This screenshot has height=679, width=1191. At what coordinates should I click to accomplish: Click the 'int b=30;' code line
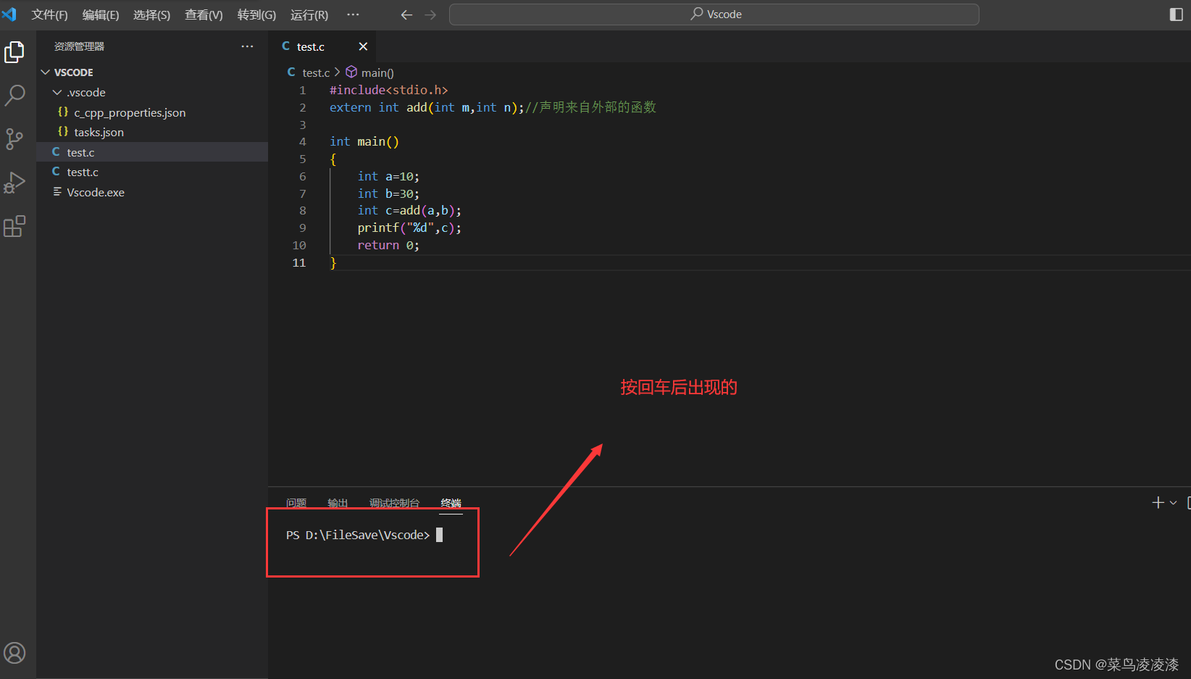(x=388, y=193)
